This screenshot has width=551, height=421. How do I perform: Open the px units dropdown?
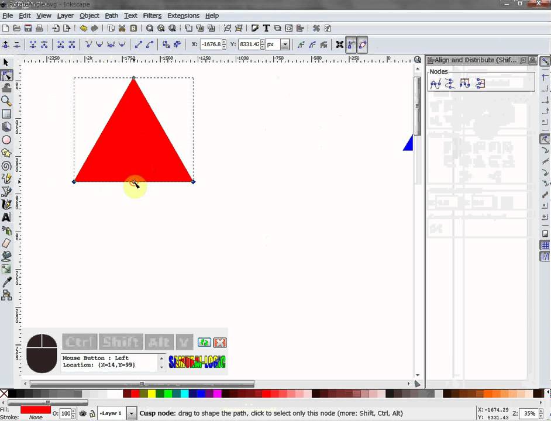point(285,44)
